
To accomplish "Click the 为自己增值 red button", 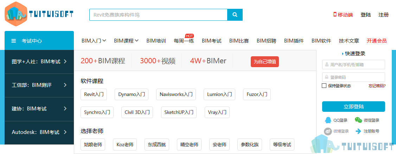I will coord(265,62).
